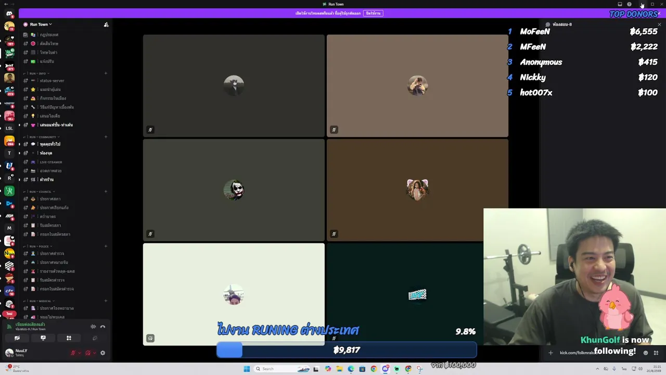The width and height of the screenshot is (666, 375).
Task: Show hidden system tray icons chevron
Action: pyautogui.click(x=598, y=369)
